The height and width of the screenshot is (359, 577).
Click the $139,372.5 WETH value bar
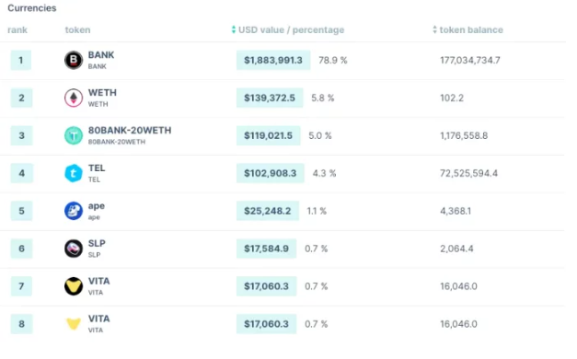click(270, 98)
